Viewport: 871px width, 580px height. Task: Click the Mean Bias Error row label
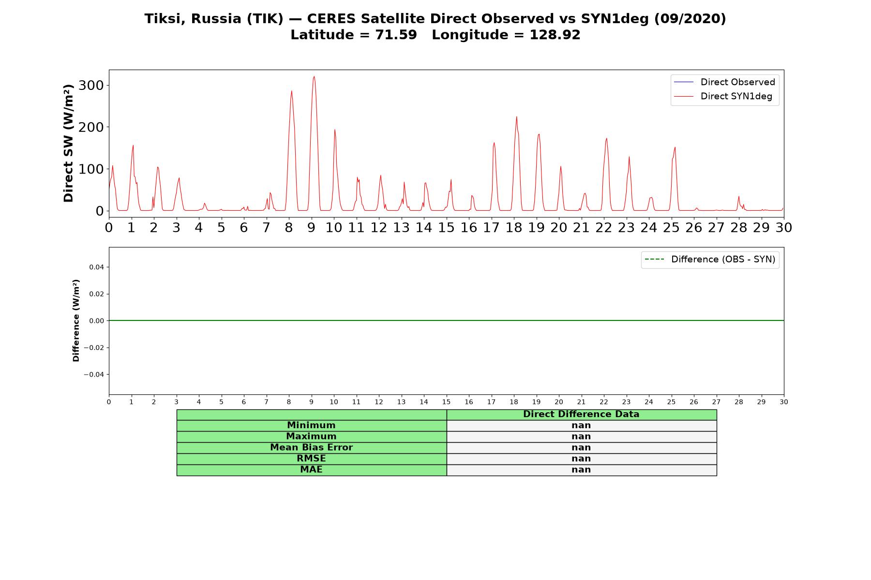pyautogui.click(x=311, y=448)
